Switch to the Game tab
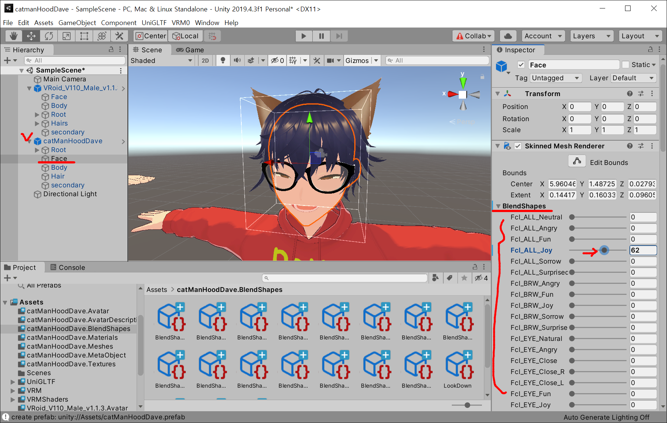 coord(190,50)
